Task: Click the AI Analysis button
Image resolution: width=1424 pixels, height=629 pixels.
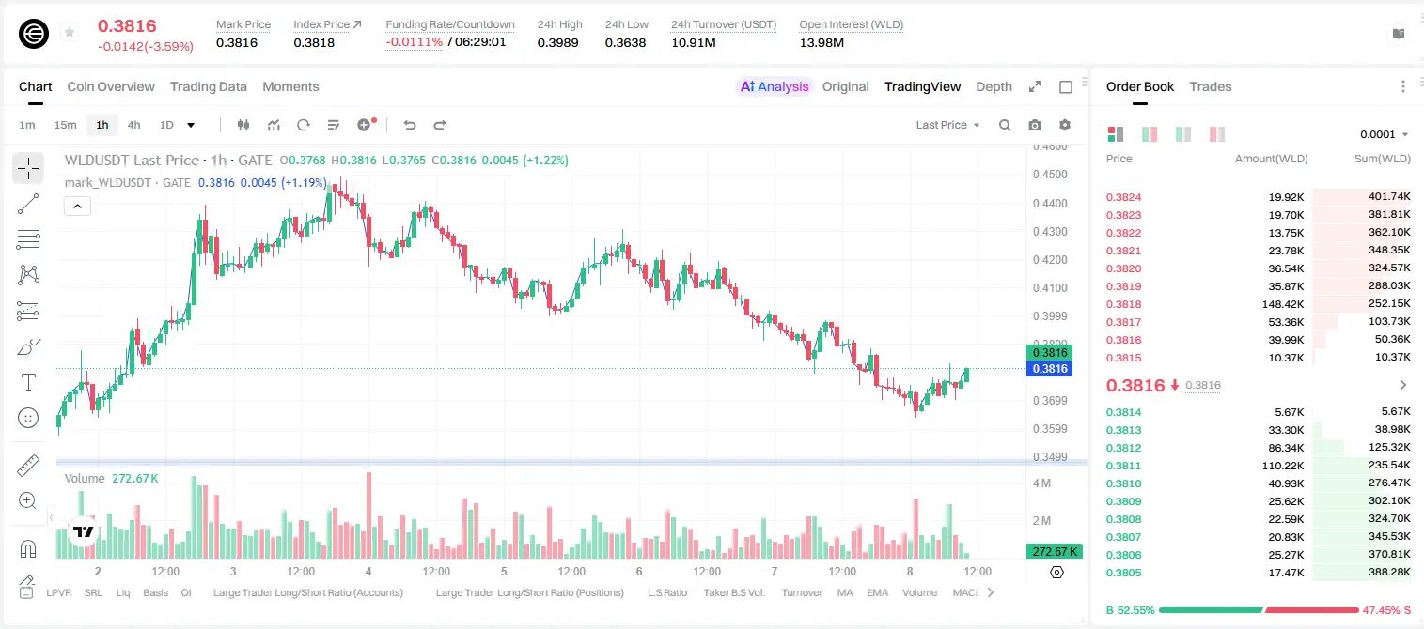Action: tap(774, 86)
